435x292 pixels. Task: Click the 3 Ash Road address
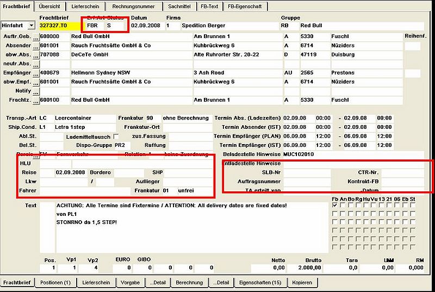209,73
